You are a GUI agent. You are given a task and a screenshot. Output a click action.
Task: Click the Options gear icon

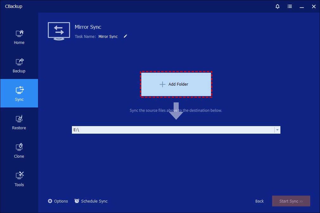click(50, 201)
